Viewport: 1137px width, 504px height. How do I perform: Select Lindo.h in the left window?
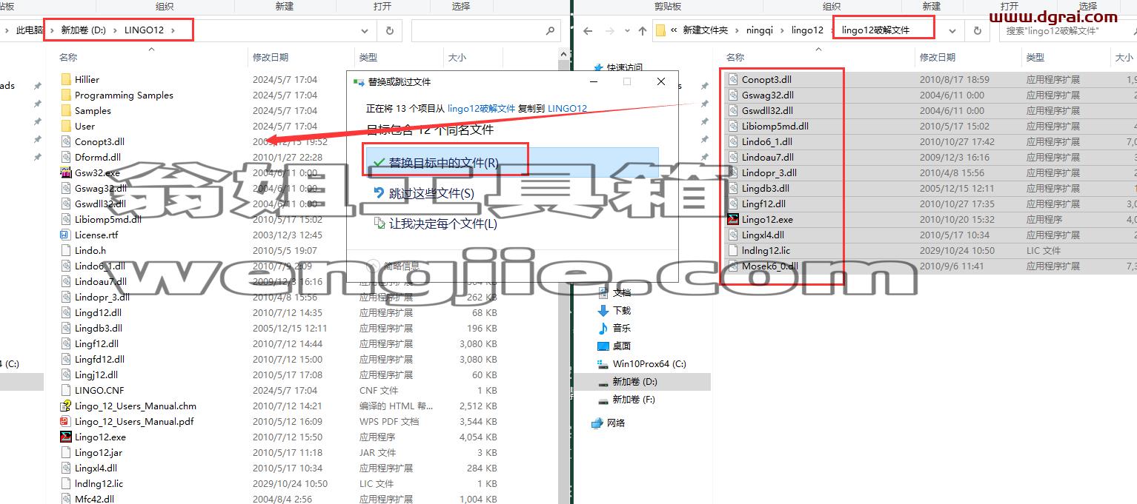click(x=90, y=250)
